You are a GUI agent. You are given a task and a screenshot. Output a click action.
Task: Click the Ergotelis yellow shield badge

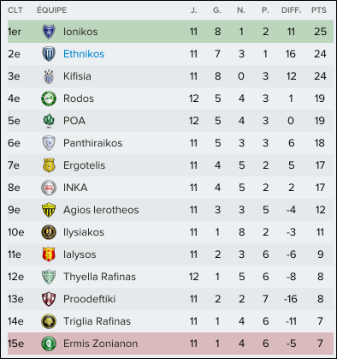click(49, 165)
